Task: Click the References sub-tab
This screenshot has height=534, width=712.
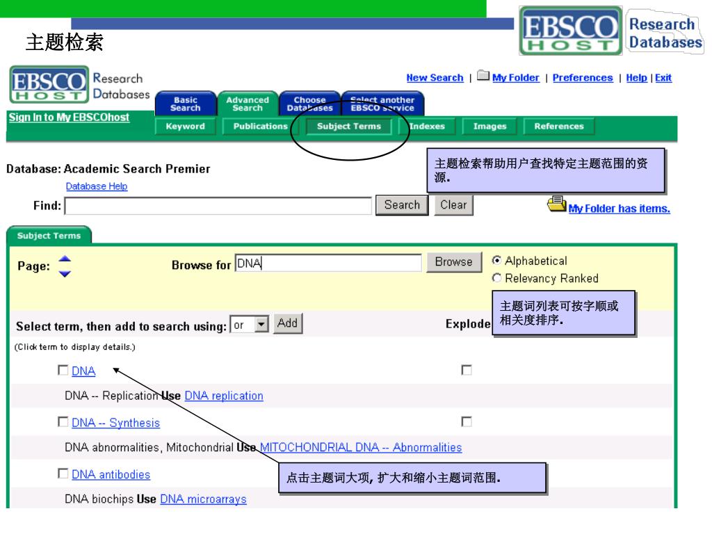Action: click(559, 127)
